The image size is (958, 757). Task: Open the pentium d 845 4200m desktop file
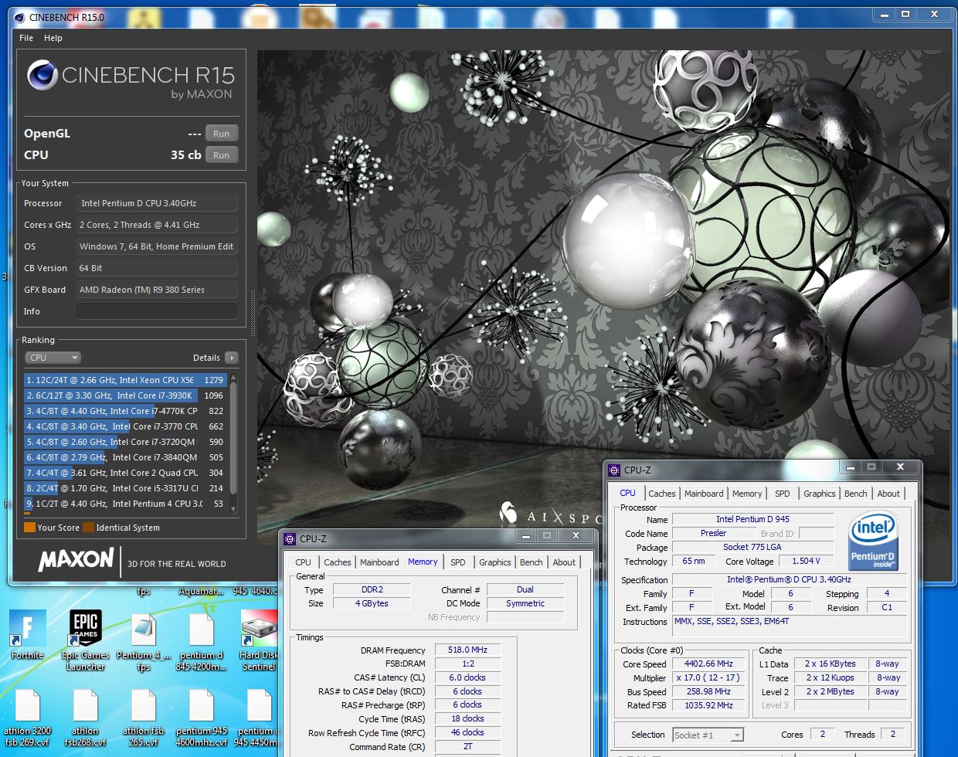[x=201, y=641]
